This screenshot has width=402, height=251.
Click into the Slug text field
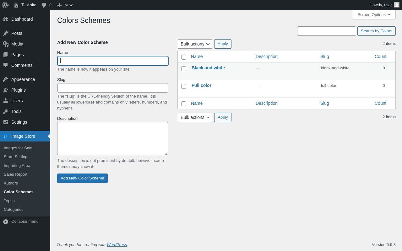click(x=113, y=88)
